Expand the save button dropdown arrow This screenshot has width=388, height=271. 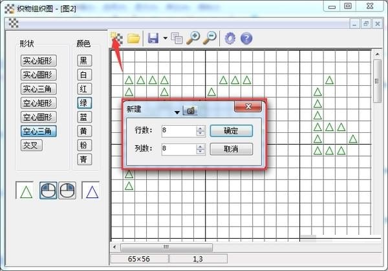[165, 38]
